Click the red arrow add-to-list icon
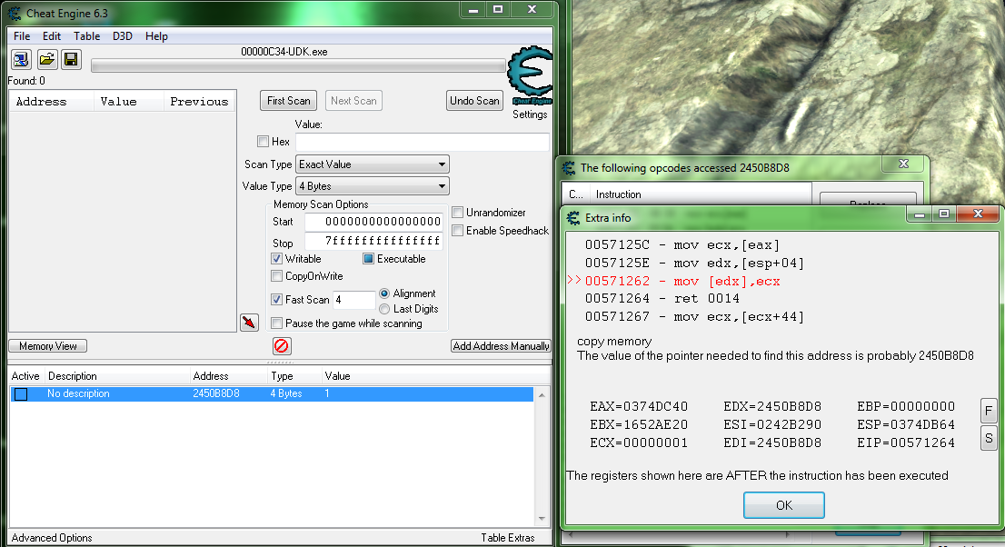This screenshot has height=547, width=1005. 249,323
